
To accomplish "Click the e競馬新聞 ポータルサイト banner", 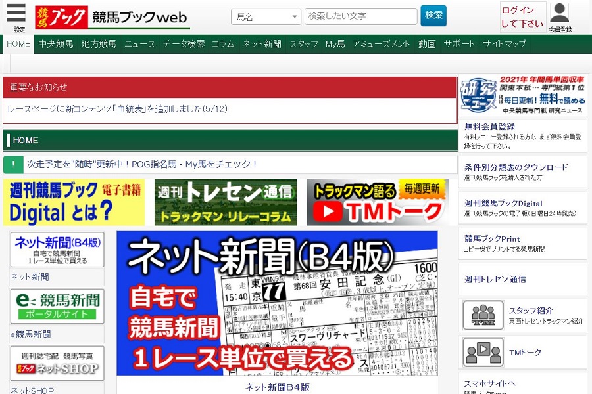I will point(57,307).
